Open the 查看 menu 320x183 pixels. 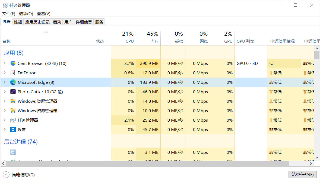click(x=43, y=14)
